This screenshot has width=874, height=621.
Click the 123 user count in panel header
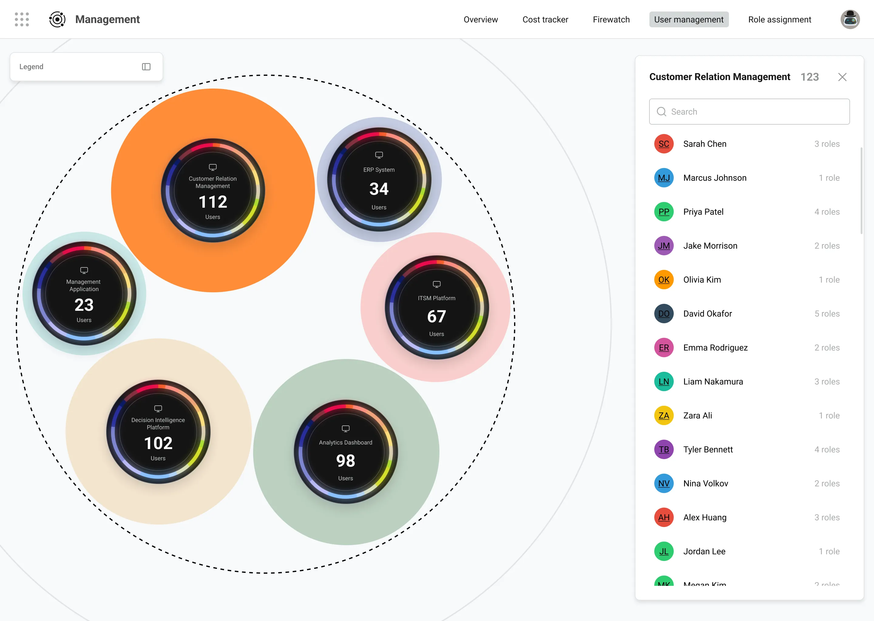click(x=809, y=77)
